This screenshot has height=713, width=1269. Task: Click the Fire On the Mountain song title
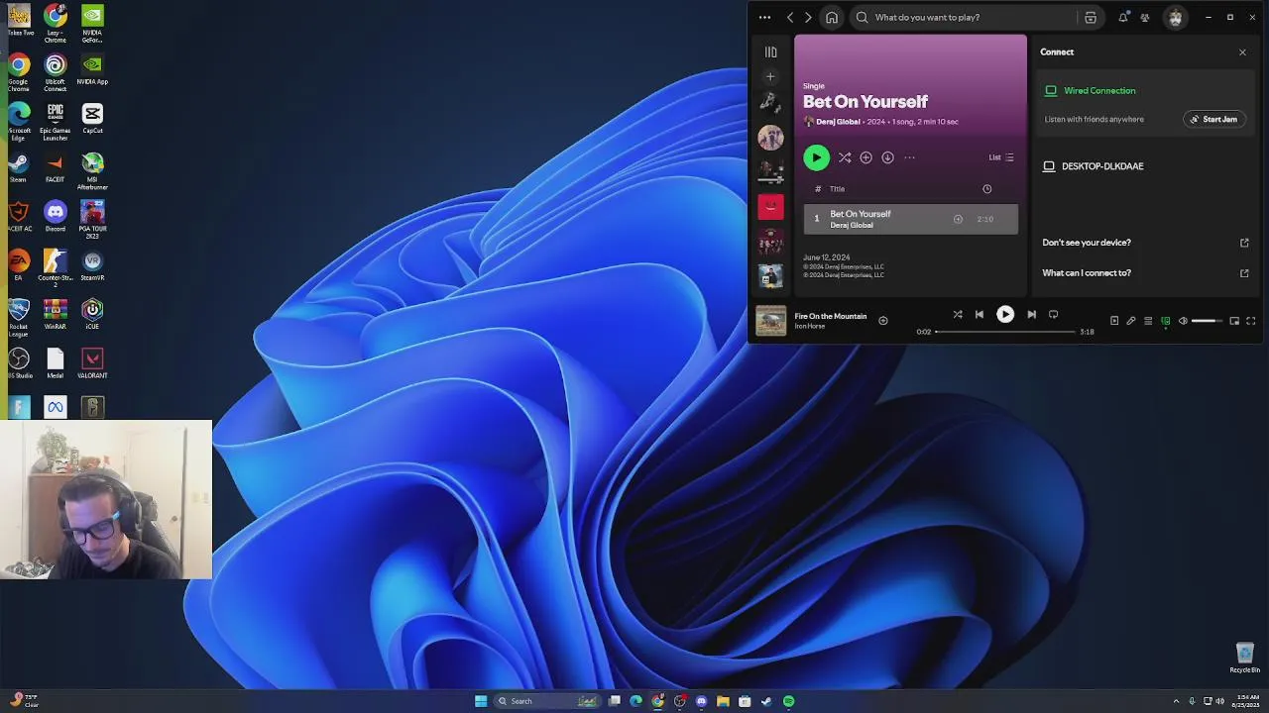click(x=830, y=316)
